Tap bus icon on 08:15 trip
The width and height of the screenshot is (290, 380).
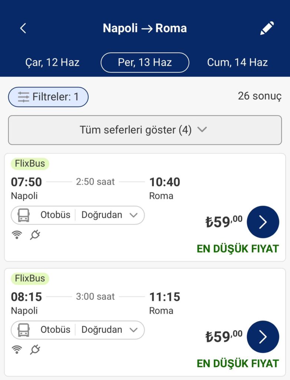click(x=24, y=330)
